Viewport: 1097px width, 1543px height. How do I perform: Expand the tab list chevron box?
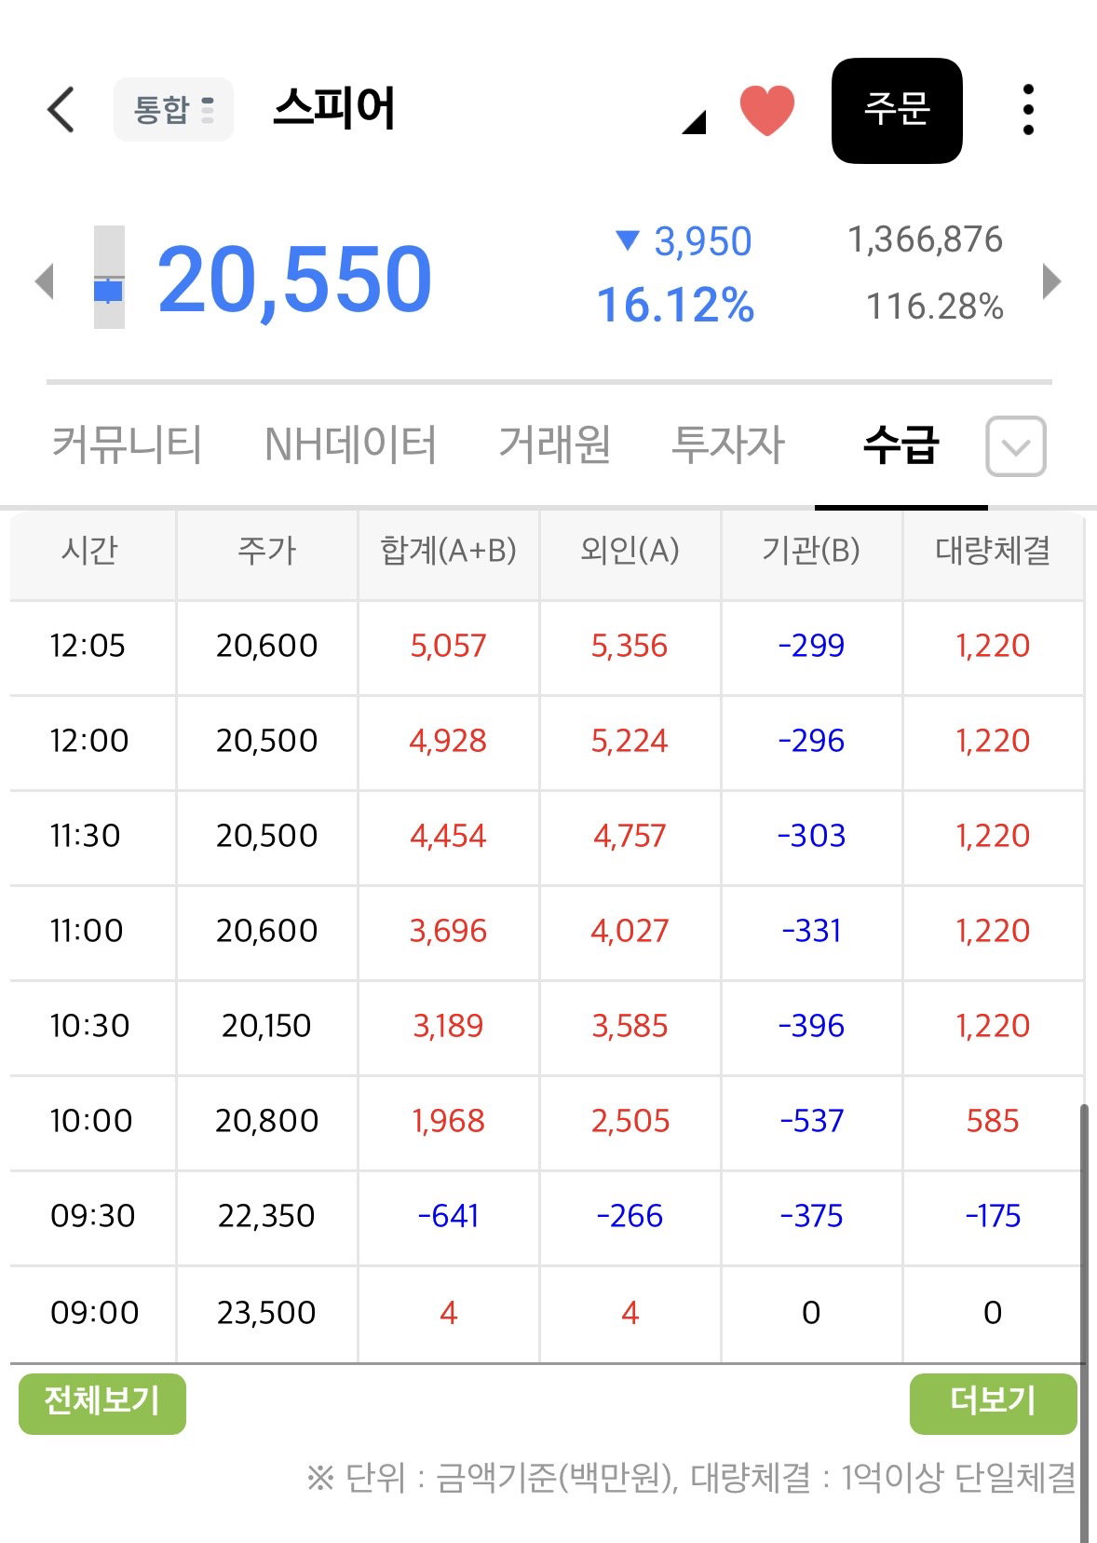[1016, 446]
